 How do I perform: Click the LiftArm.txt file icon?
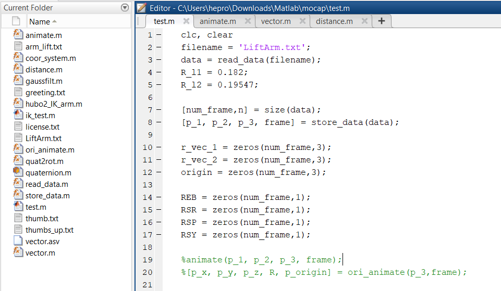tap(18, 138)
